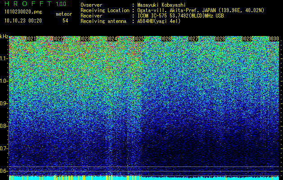This screenshot has width=283, height=180.
Task: Click the observer name Masayuki Kobayashi
Action: (162, 5)
